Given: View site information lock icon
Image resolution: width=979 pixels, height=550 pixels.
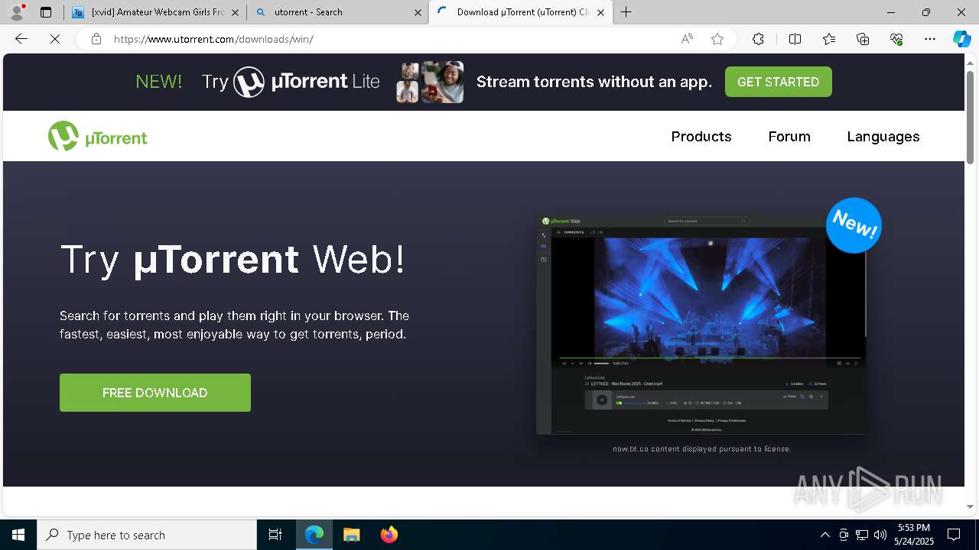Looking at the screenshot, I should point(96,39).
